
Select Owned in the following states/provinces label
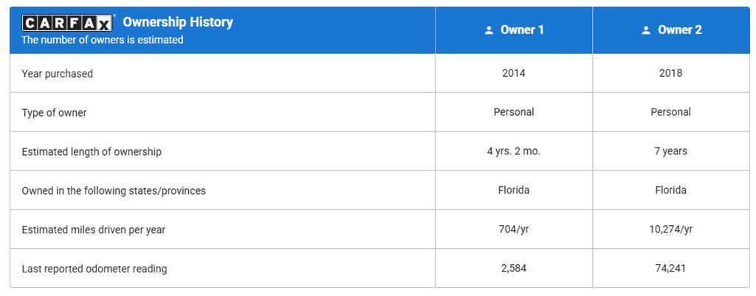point(114,191)
